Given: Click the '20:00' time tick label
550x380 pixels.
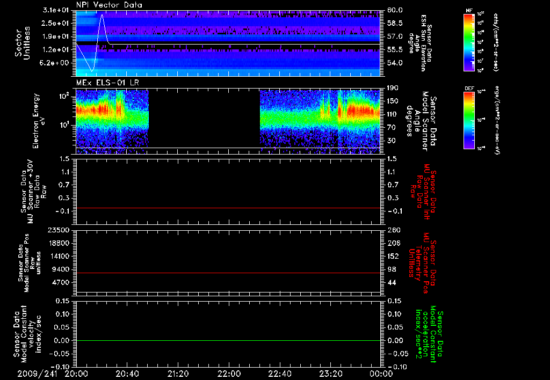Looking at the screenshot, I should [76, 374].
